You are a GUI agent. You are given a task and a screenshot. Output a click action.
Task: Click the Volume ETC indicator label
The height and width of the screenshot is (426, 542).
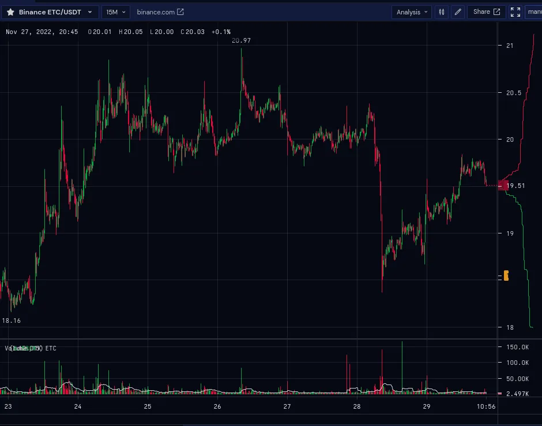pyautogui.click(x=32, y=348)
